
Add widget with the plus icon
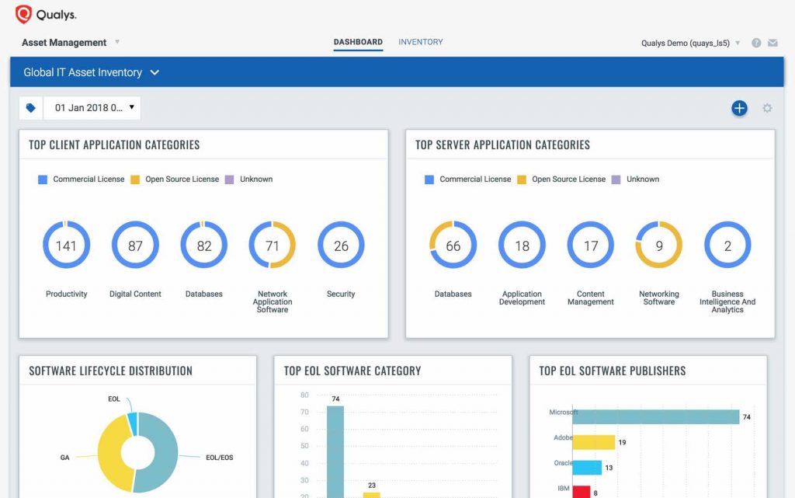[739, 108]
